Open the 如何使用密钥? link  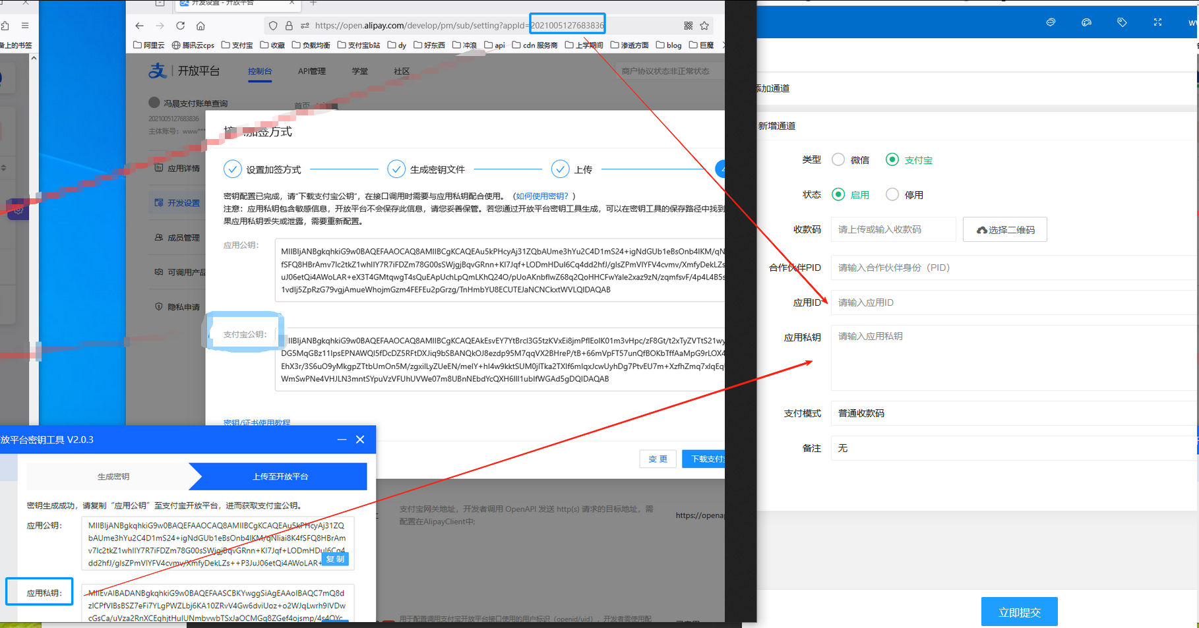pyautogui.click(x=542, y=196)
